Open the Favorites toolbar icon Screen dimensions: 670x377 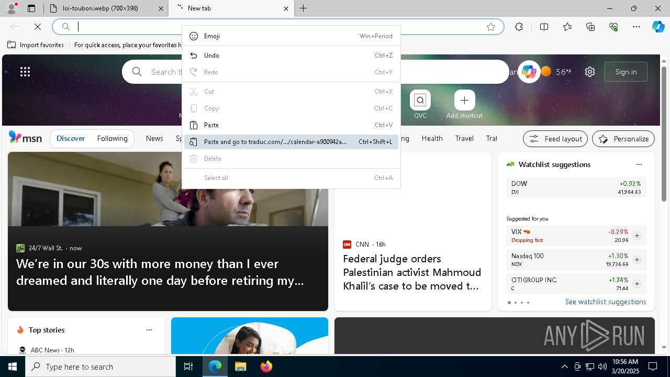[x=567, y=27]
